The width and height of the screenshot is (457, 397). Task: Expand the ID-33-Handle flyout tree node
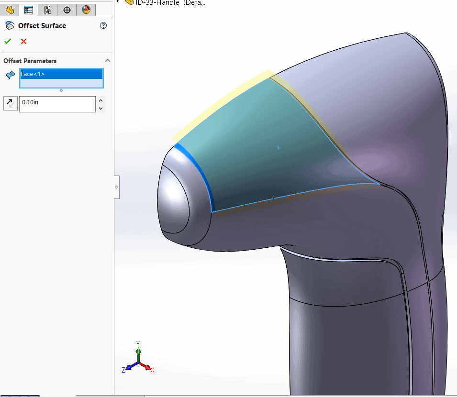(x=118, y=1)
